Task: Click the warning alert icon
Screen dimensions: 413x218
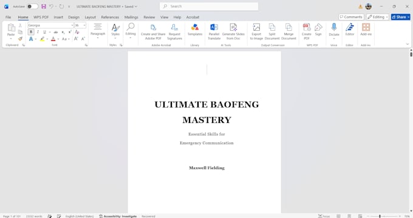Action: point(360,7)
